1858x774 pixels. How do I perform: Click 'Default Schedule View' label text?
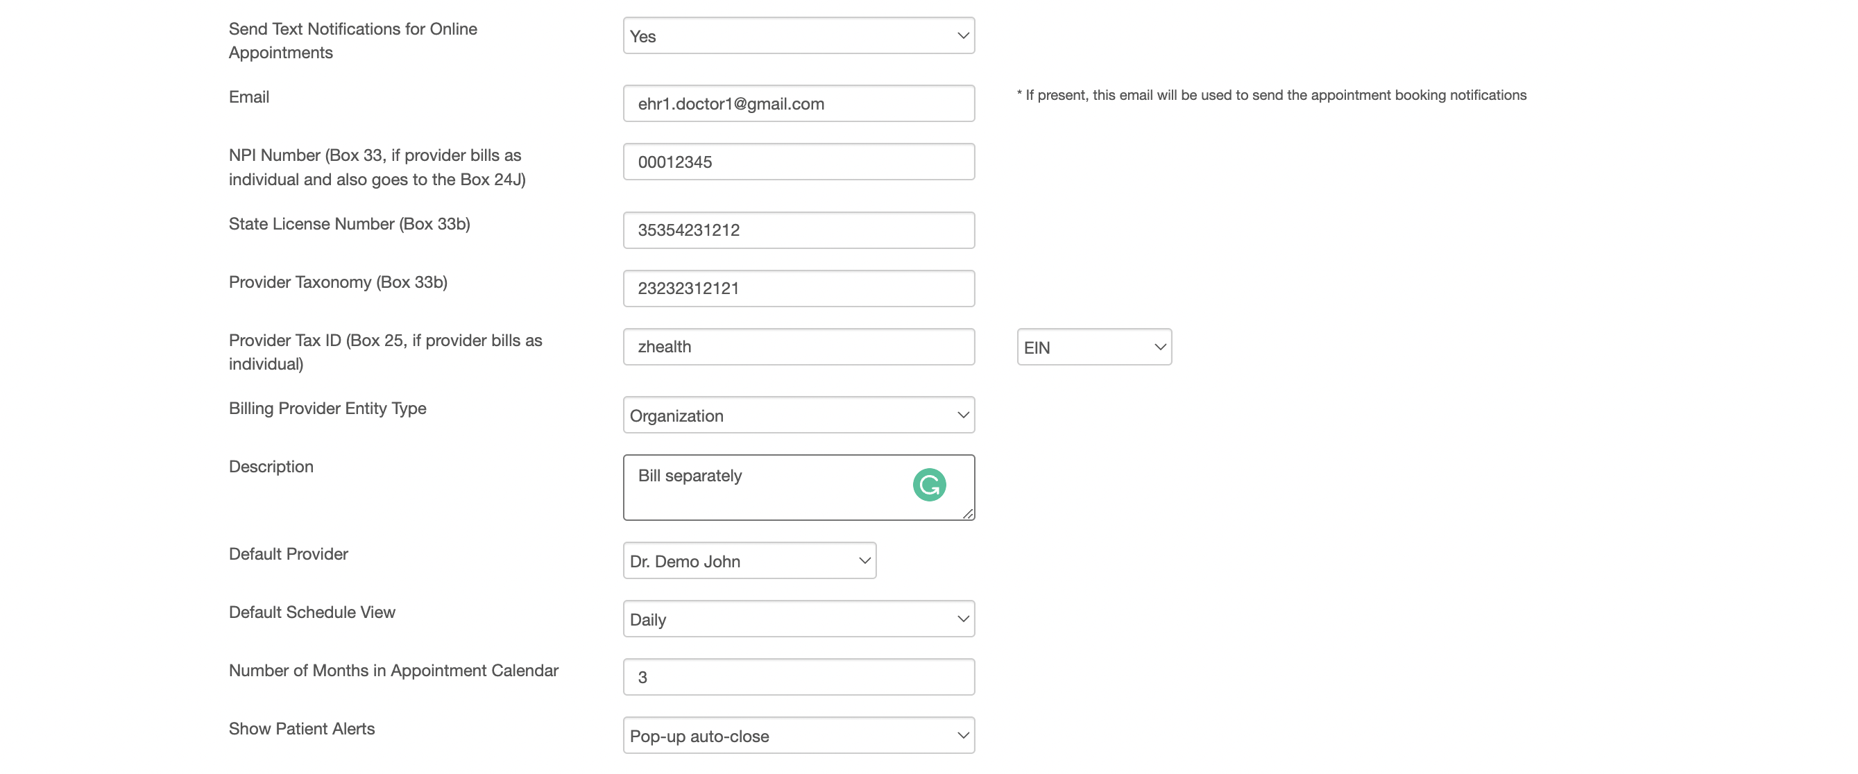click(x=312, y=612)
